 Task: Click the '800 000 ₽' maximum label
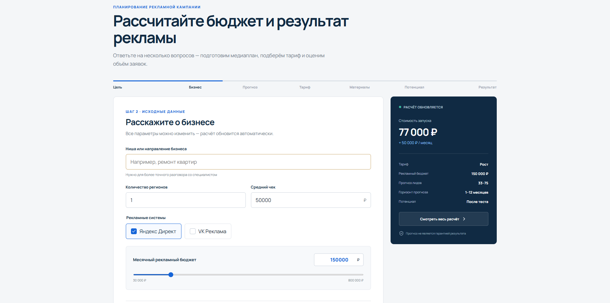pyautogui.click(x=356, y=280)
